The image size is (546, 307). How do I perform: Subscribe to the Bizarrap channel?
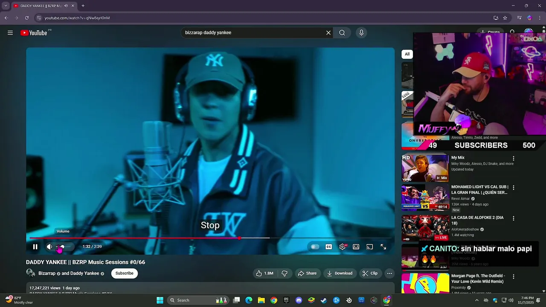coord(125,273)
